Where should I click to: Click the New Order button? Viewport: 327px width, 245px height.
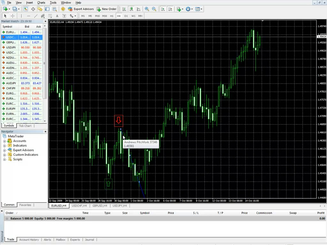click(x=106, y=9)
